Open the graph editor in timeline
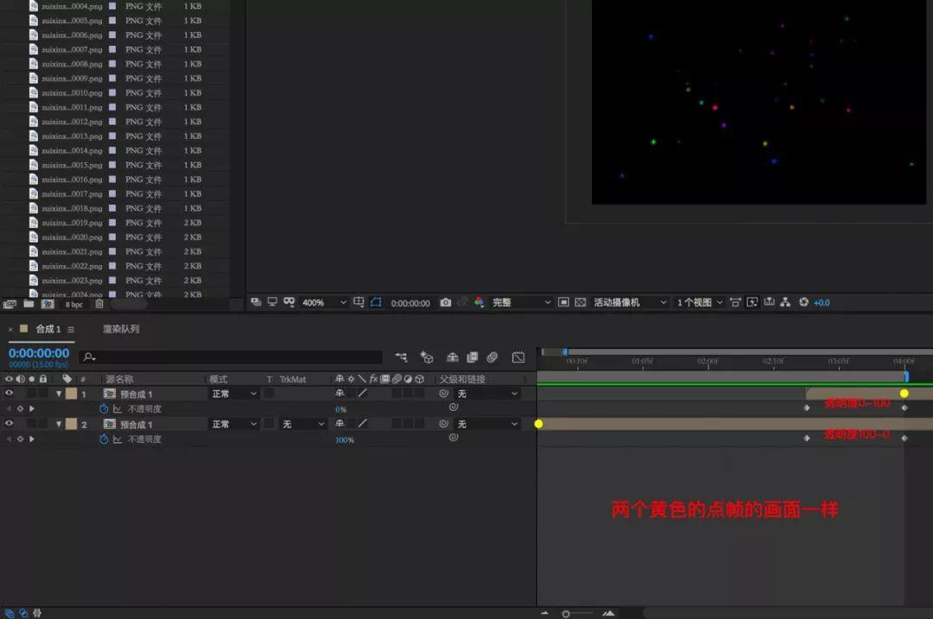This screenshot has width=933, height=619. [518, 357]
